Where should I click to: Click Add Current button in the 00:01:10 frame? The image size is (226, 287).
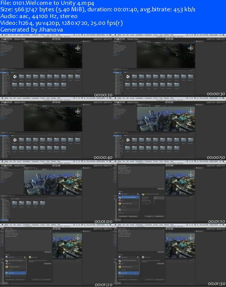[161, 189]
